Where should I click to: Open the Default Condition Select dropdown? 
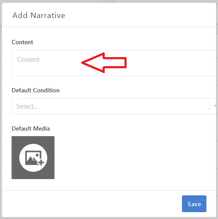(114, 106)
